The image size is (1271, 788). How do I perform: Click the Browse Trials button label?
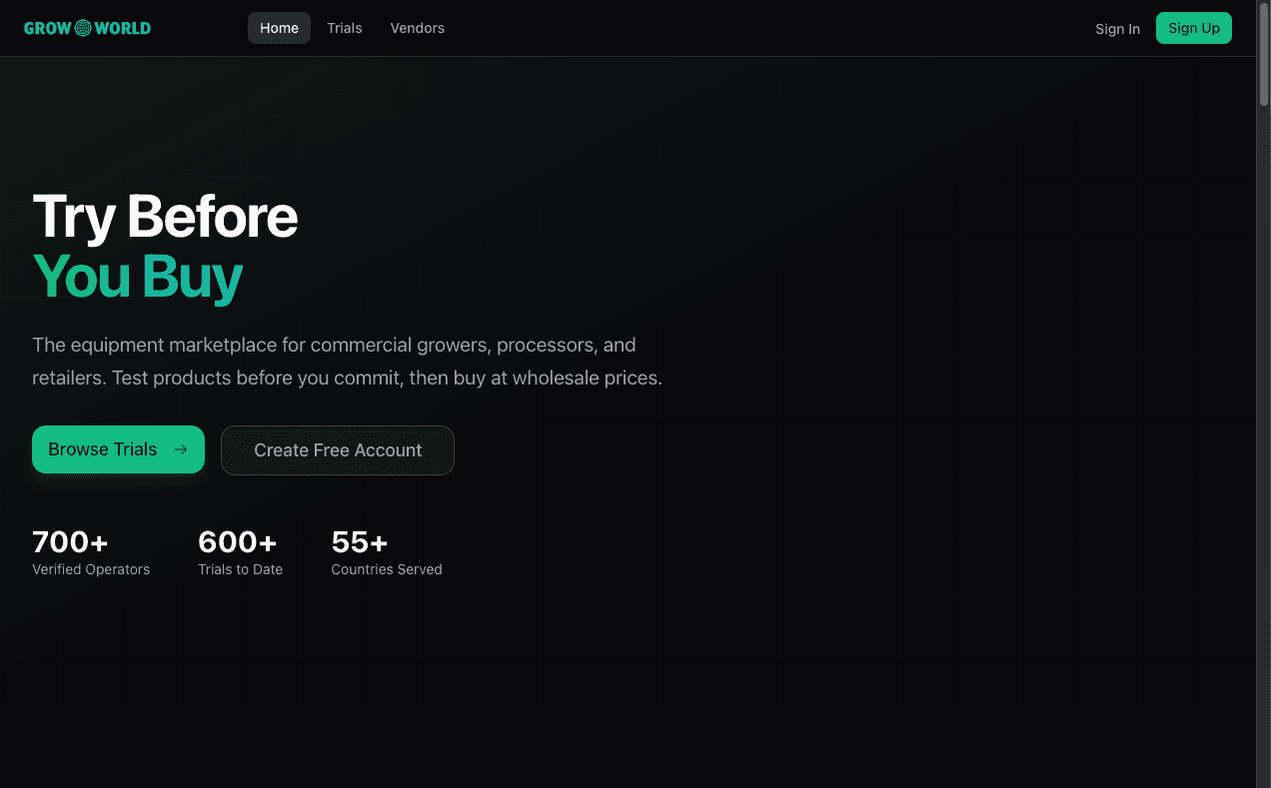[x=103, y=449]
